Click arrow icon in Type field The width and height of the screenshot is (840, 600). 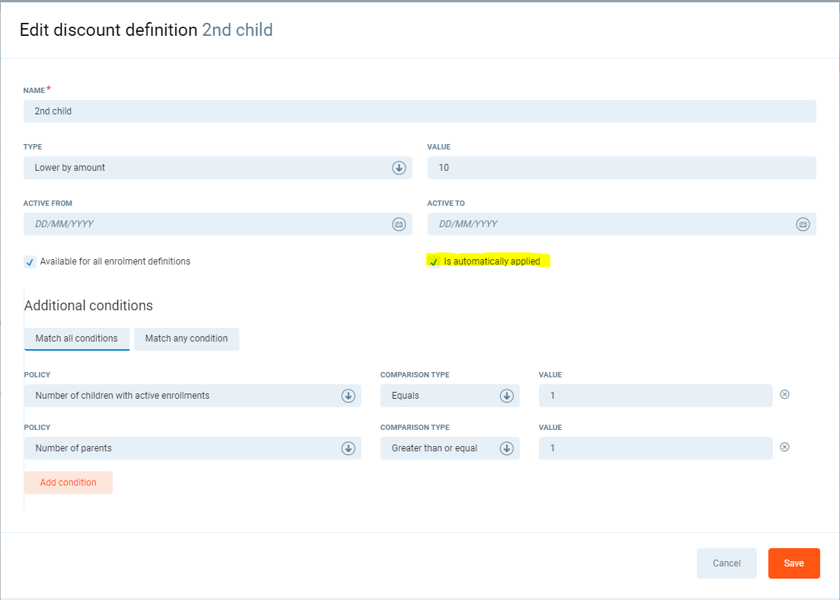pyautogui.click(x=399, y=168)
